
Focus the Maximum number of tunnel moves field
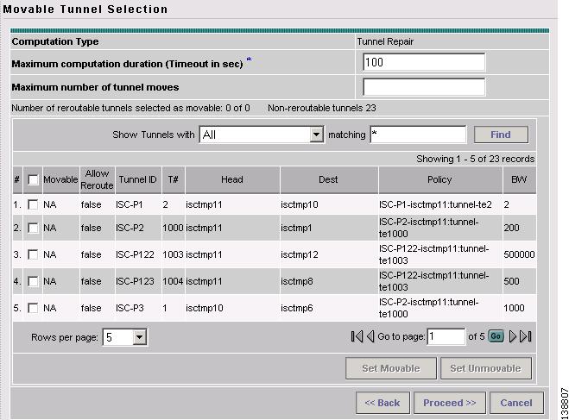(424, 87)
